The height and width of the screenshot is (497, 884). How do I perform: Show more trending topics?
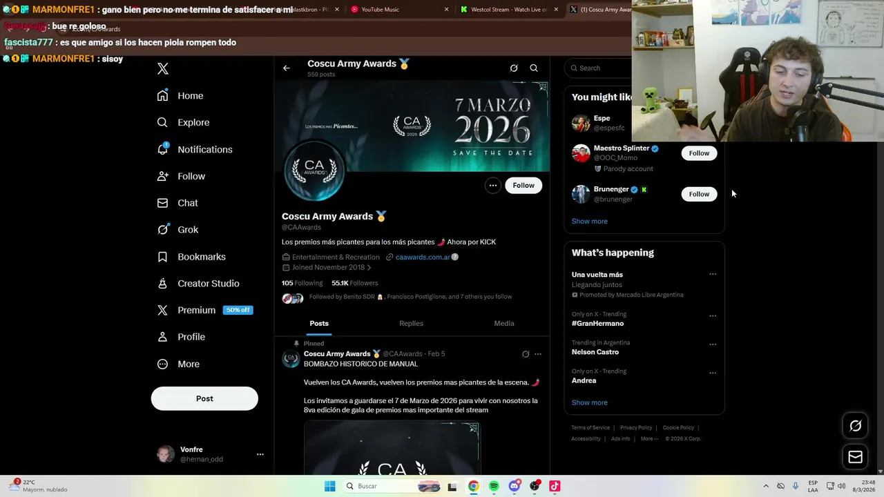pyautogui.click(x=590, y=402)
